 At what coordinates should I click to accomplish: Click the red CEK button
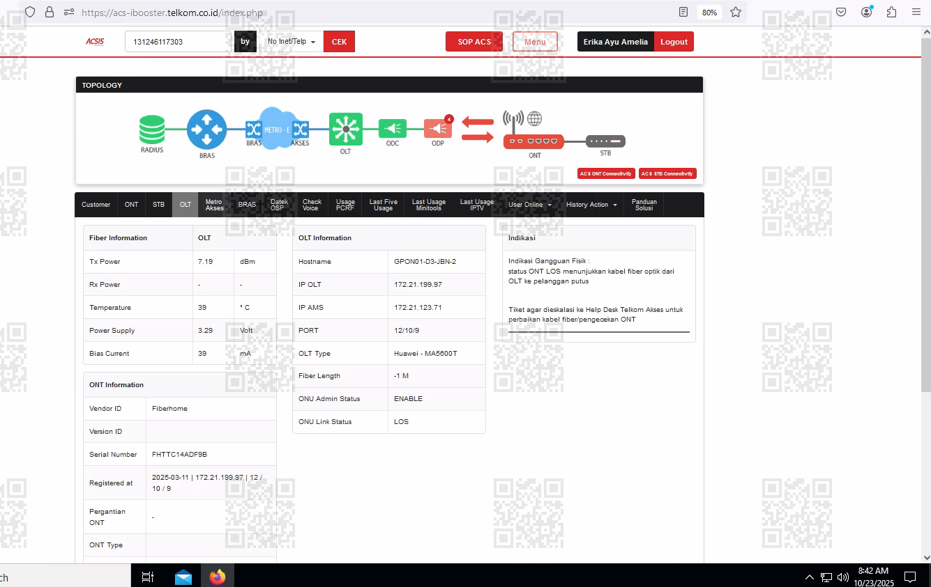tap(339, 42)
